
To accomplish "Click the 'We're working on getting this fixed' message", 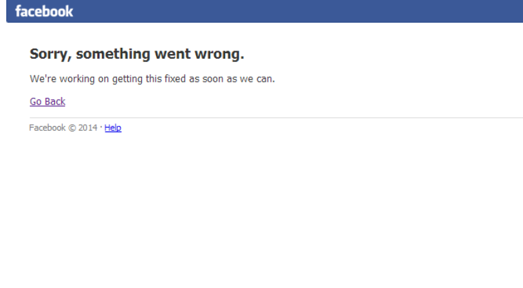I will click(x=152, y=79).
